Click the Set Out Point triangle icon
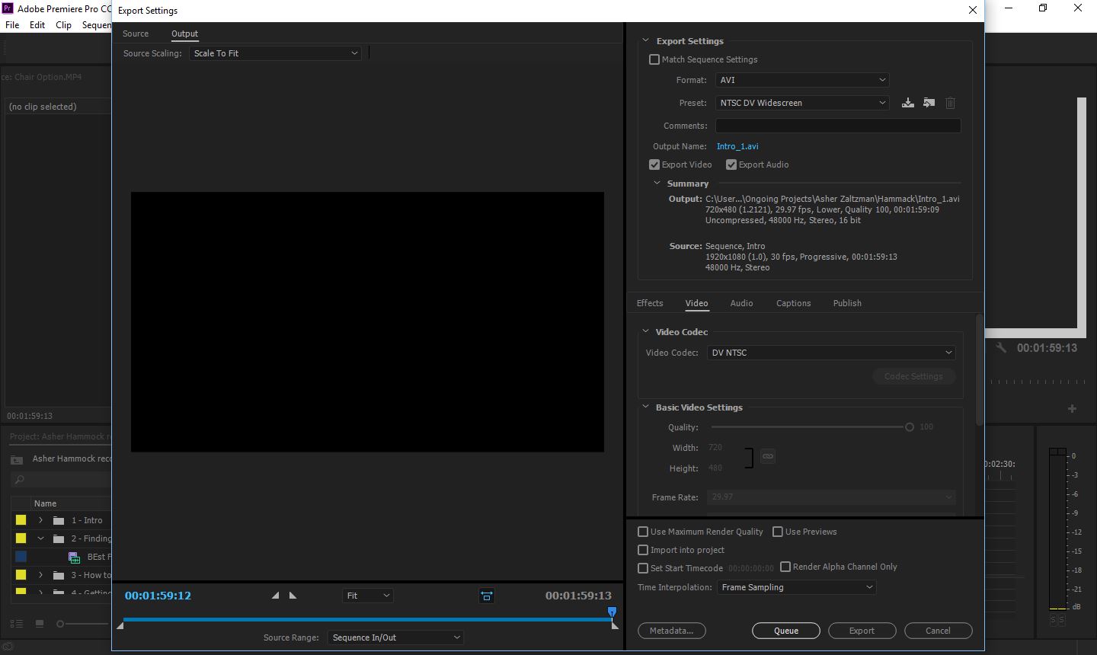1097x655 pixels. pos(293,596)
